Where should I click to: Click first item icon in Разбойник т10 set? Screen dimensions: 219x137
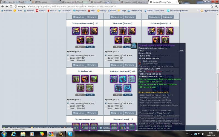[76, 79]
